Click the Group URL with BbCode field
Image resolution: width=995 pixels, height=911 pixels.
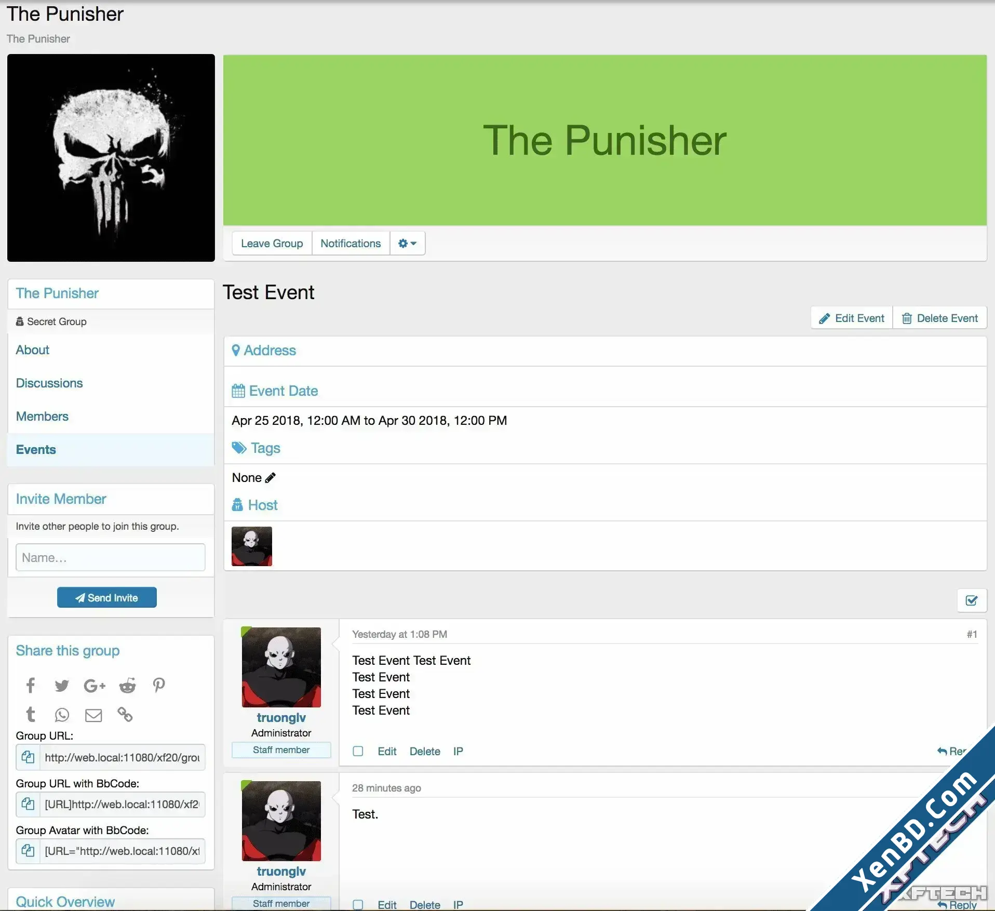tap(122, 804)
